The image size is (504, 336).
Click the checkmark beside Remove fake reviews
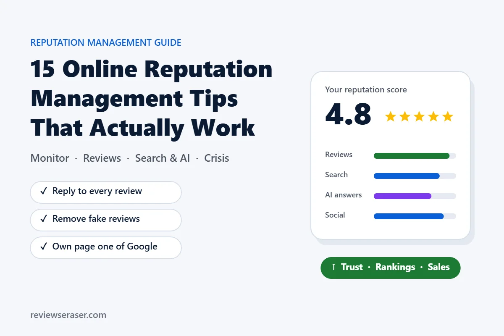coord(44,219)
